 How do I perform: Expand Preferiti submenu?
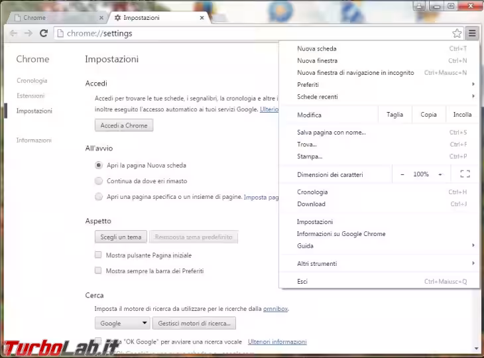379,85
